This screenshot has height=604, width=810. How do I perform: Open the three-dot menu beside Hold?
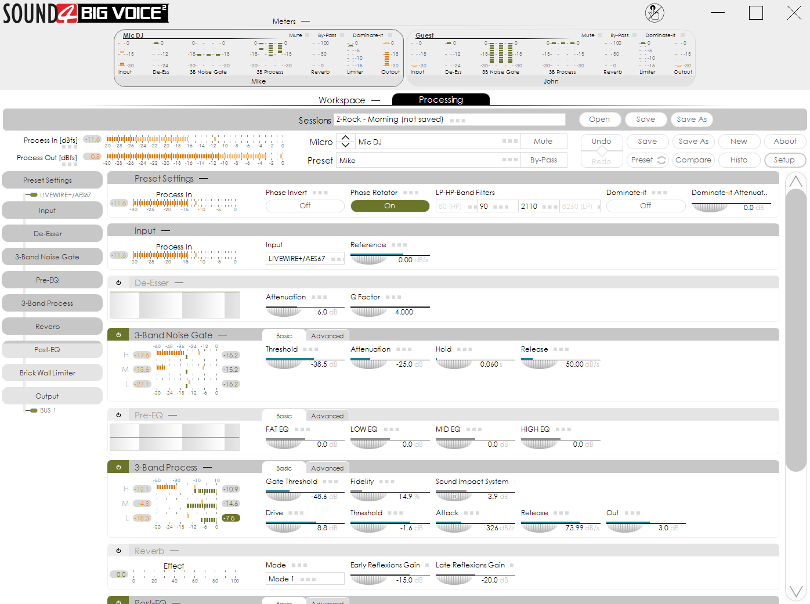pyautogui.click(x=465, y=349)
